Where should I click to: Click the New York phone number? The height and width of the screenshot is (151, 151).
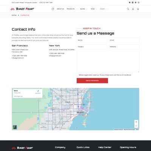pyautogui.click(x=57, y=54)
